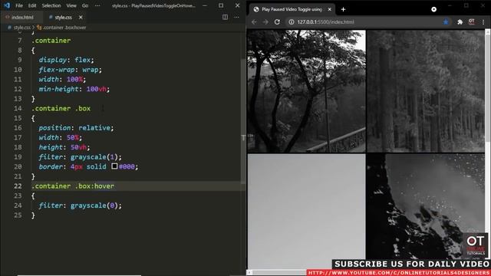Open a new Chrome tab

point(343,9)
